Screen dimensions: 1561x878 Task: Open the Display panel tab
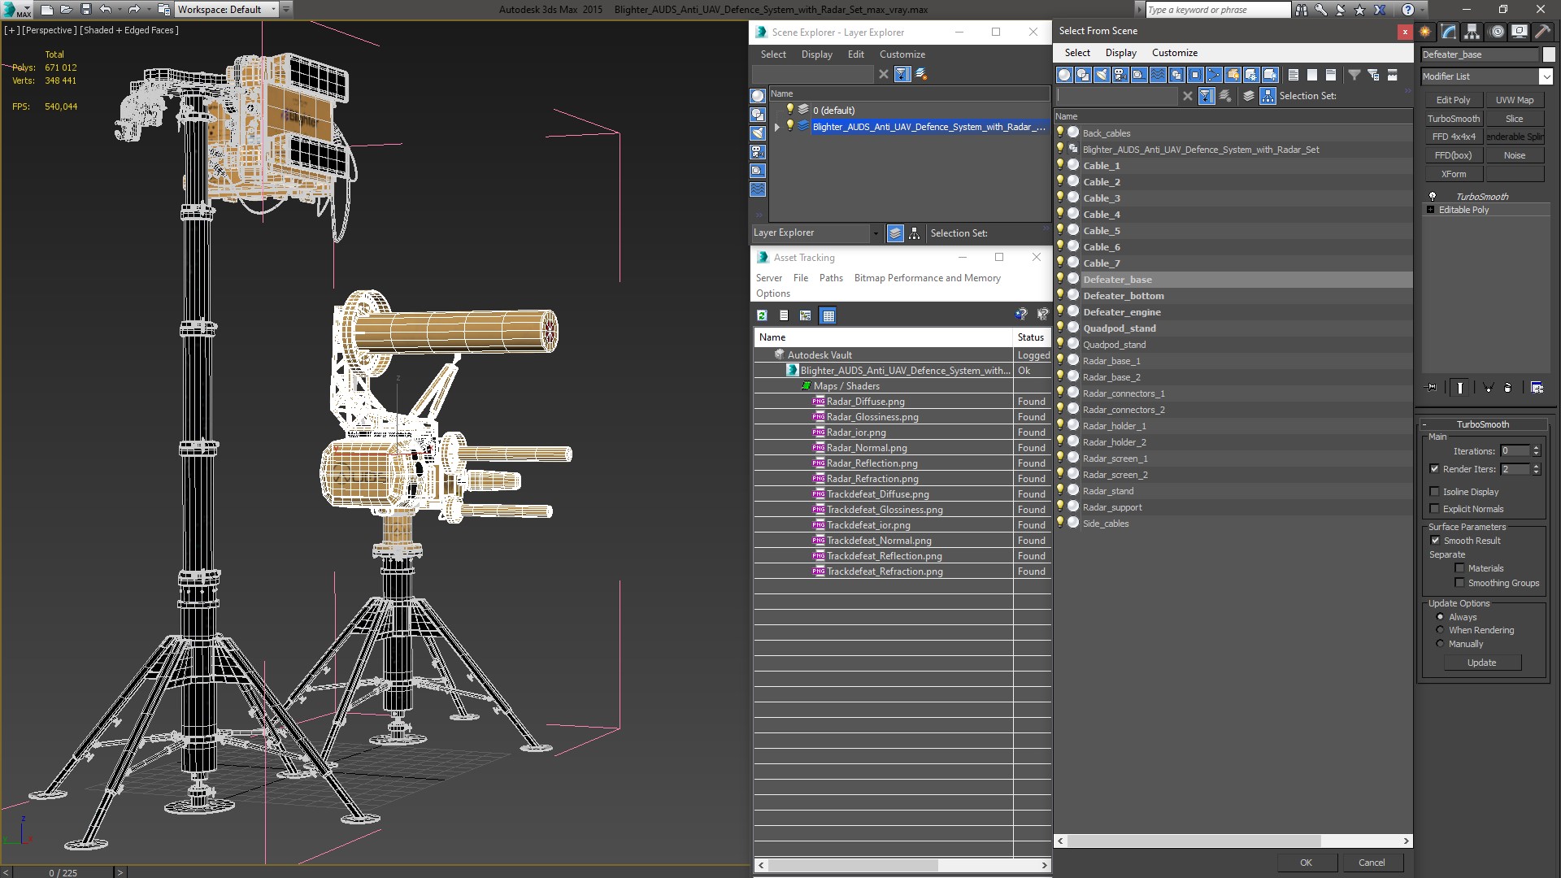1519,32
